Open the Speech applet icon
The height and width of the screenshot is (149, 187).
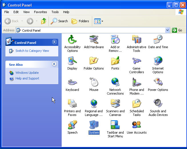72,125
